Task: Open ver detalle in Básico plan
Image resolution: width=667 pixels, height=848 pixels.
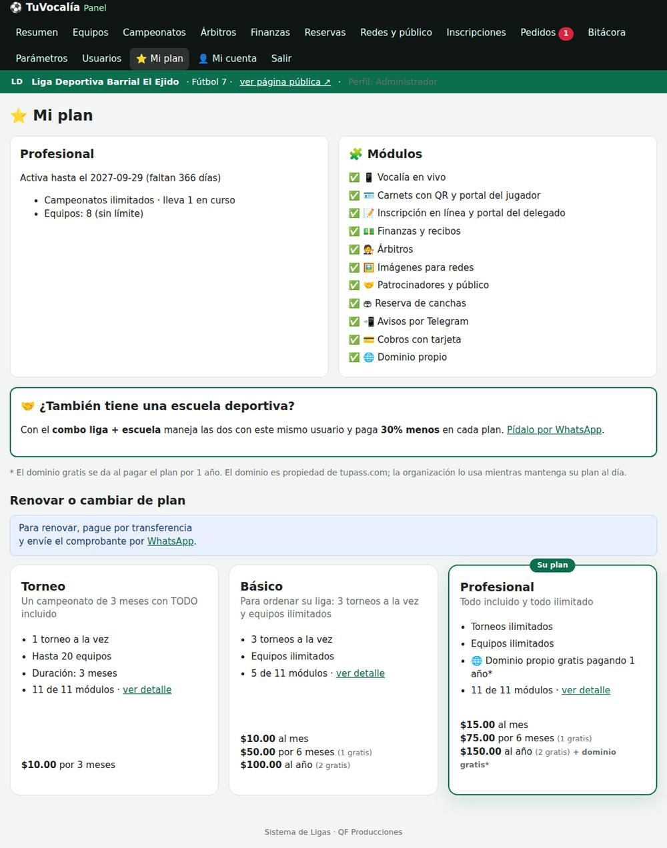Action: pos(360,673)
